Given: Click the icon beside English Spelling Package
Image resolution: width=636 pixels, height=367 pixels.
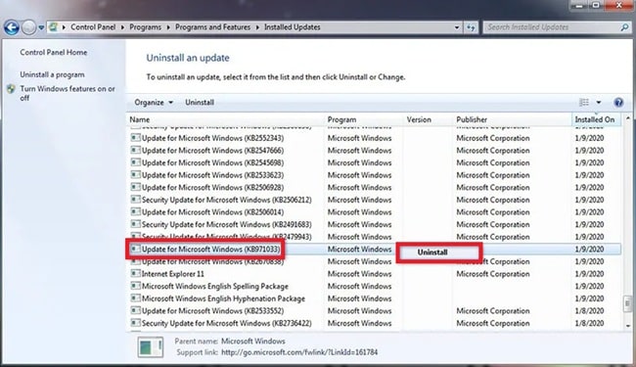Looking at the screenshot, I should coord(135,286).
